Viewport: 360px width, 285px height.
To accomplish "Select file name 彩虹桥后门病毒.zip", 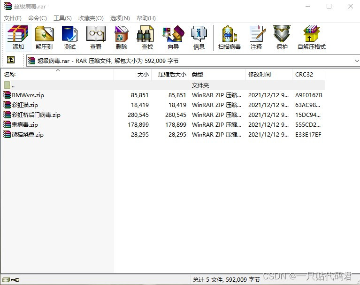I will click(36, 115).
